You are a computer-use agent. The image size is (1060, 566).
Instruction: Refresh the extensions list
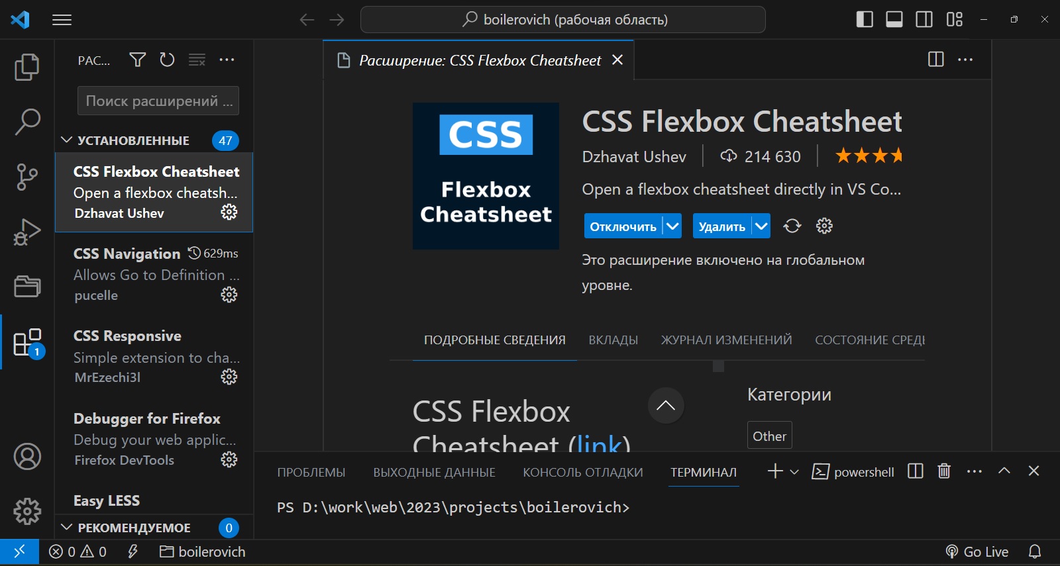tap(167, 60)
